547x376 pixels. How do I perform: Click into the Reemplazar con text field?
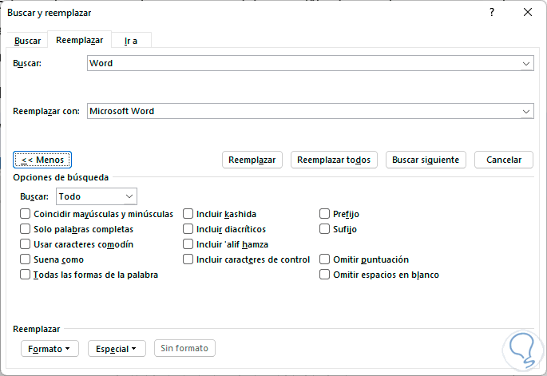pyautogui.click(x=303, y=111)
